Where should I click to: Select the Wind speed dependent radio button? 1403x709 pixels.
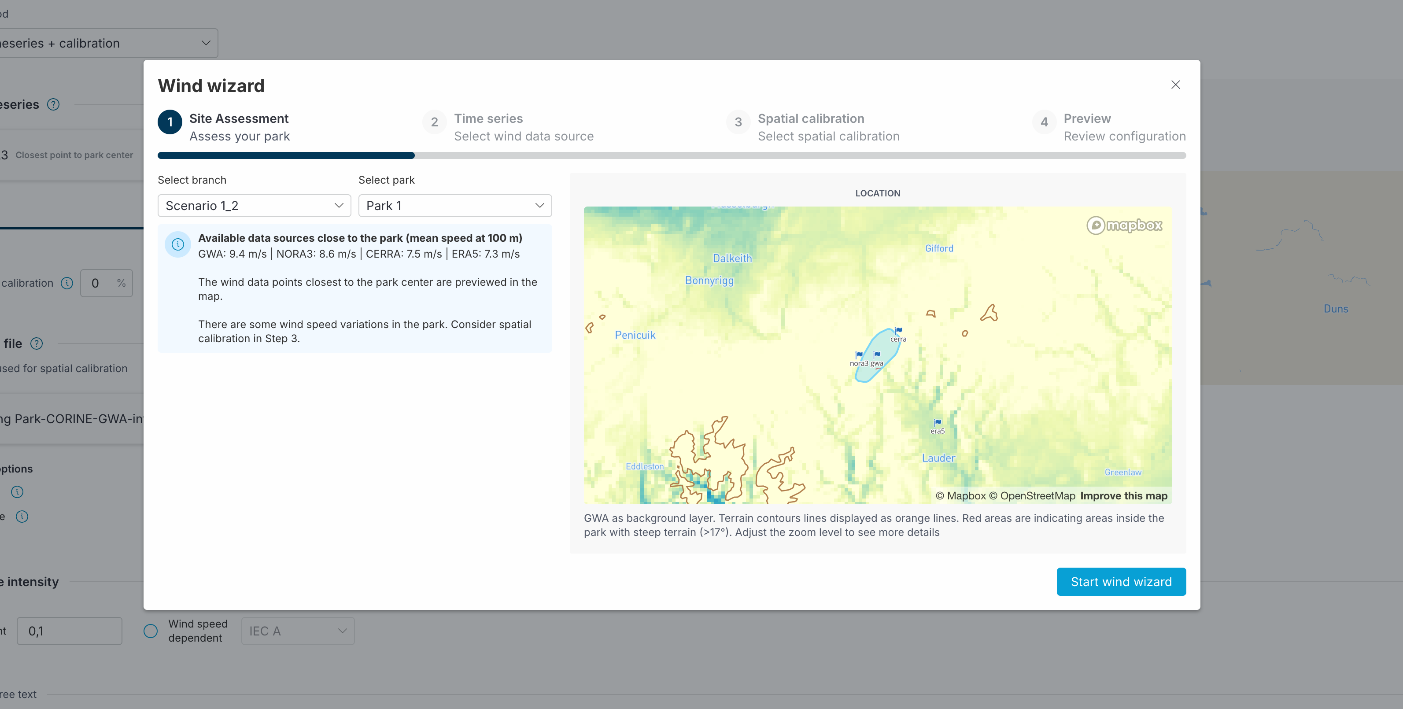150,631
